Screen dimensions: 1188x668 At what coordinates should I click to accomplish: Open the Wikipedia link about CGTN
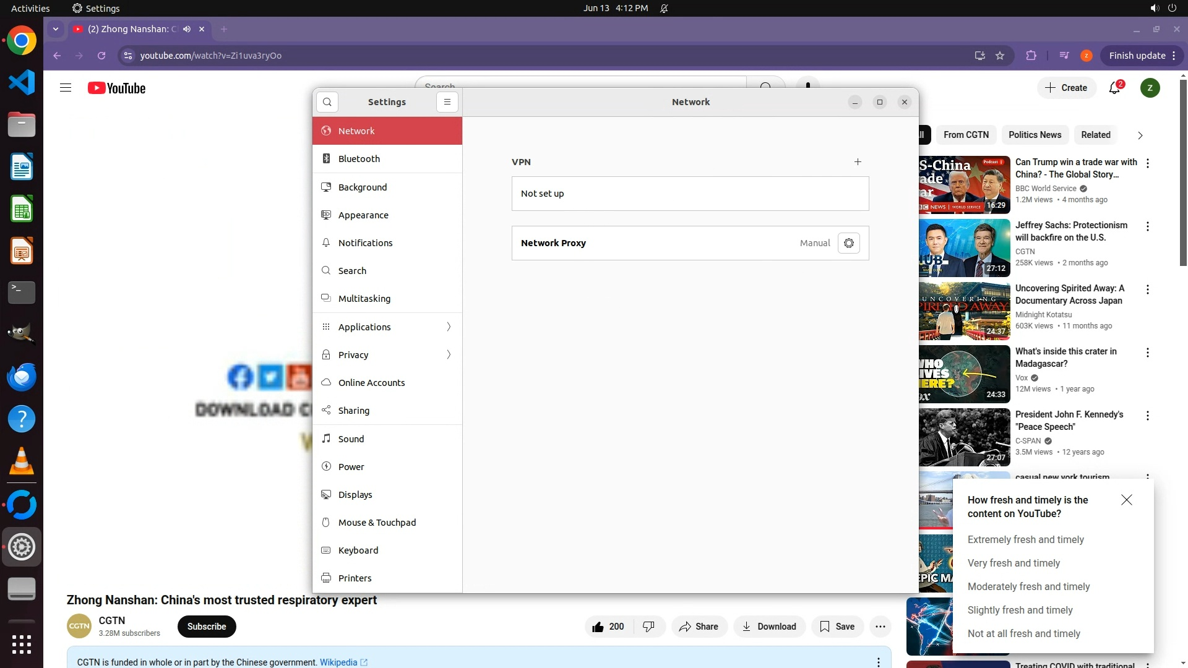pyautogui.click(x=338, y=662)
